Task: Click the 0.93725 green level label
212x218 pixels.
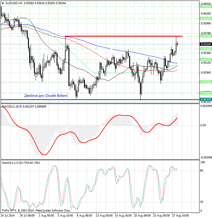Action: coord(206,36)
